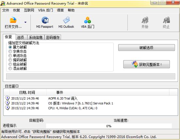The image size is (180, 140).
Task: Click the gray recovery progress bar
Action: point(91,76)
